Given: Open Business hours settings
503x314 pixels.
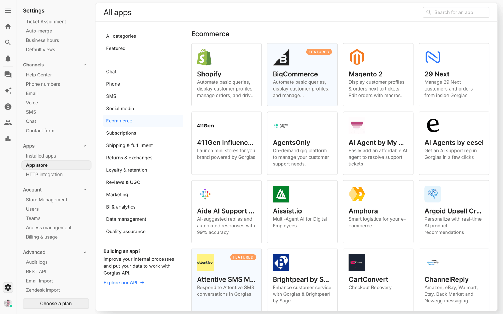Looking at the screenshot, I should click(x=56, y=40).
